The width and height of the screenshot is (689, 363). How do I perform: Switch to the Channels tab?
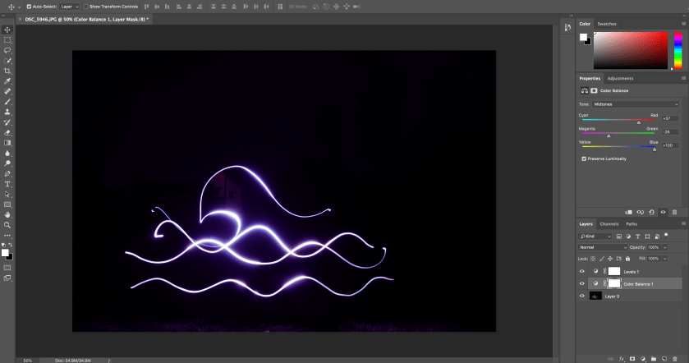pos(609,223)
